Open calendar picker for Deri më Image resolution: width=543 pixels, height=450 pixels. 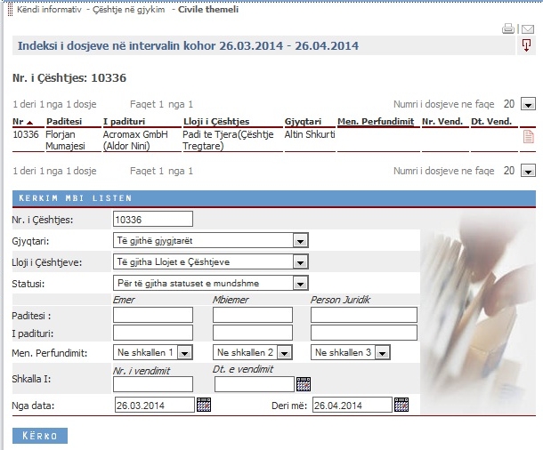[x=401, y=405]
